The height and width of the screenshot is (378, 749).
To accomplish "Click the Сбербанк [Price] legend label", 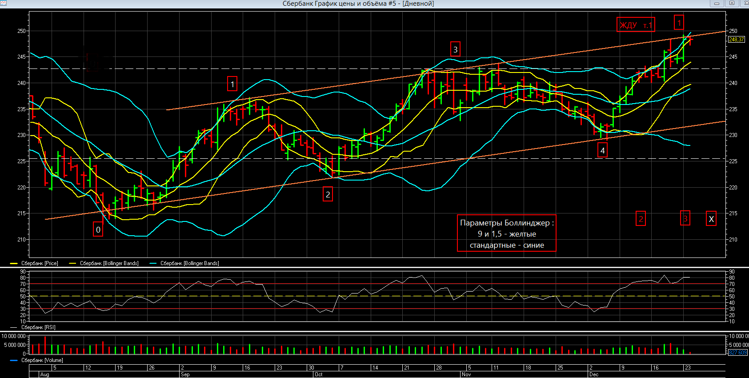I will click(40, 263).
